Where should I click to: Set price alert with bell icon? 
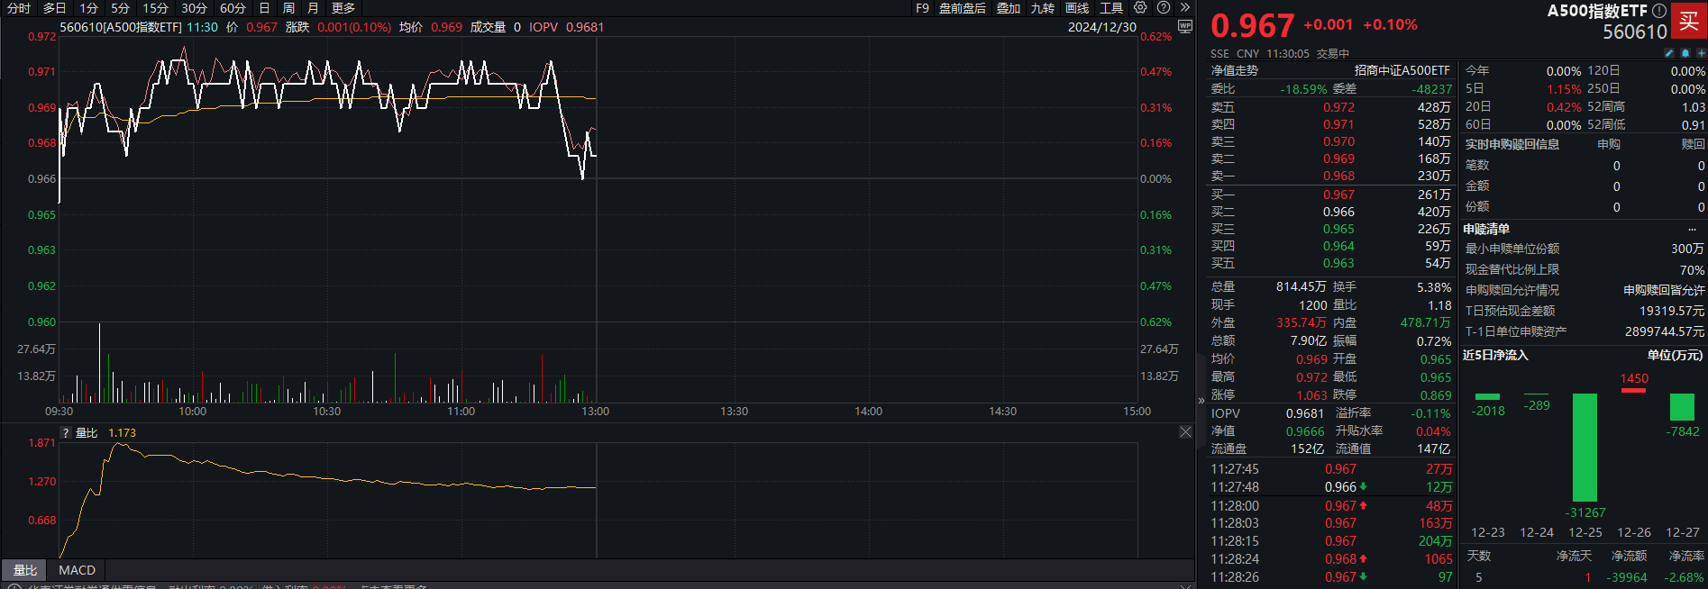pyautogui.click(x=1685, y=53)
